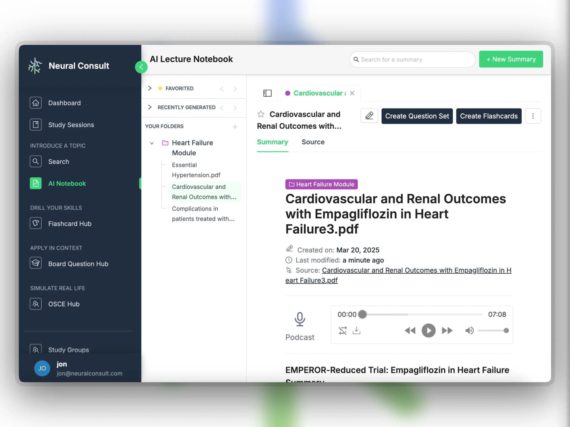Expand Recently Generated section

150,107
